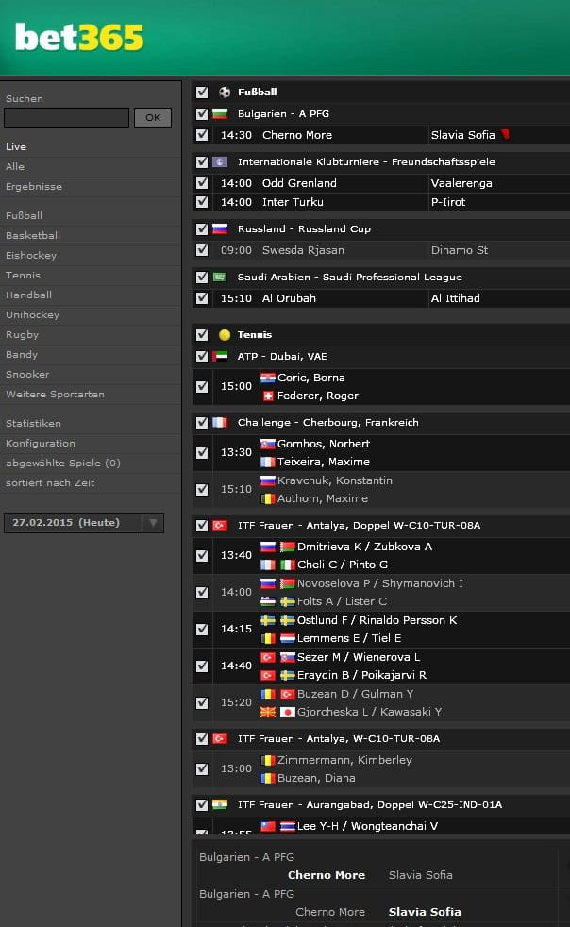Image resolution: width=570 pixels, height=927 pixels.
Task: Click bold Slavia Sofia in bottom panel
Action: point(425,912)
